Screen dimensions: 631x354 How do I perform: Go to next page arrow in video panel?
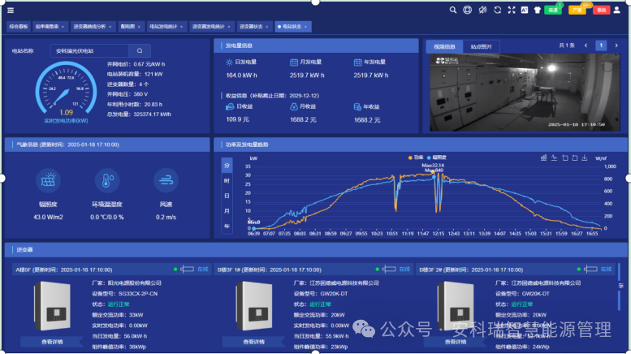click(617, 45)
